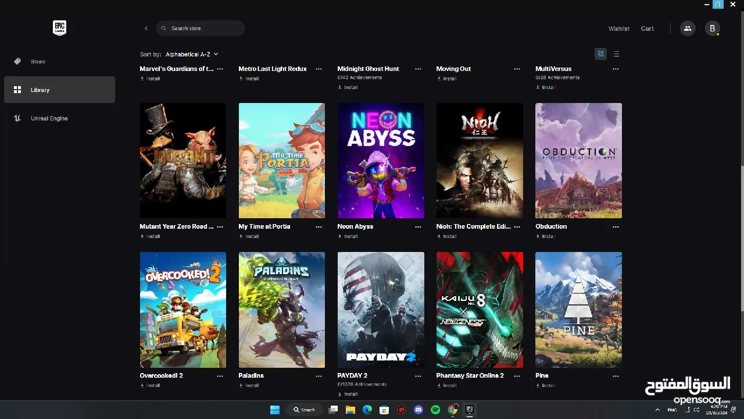744x419 pixels.
Task: Install Overcooked! 2
Action: [x=150, y=385]
